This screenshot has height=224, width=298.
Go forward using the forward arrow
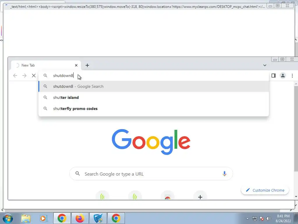click(x=24, y=76)
